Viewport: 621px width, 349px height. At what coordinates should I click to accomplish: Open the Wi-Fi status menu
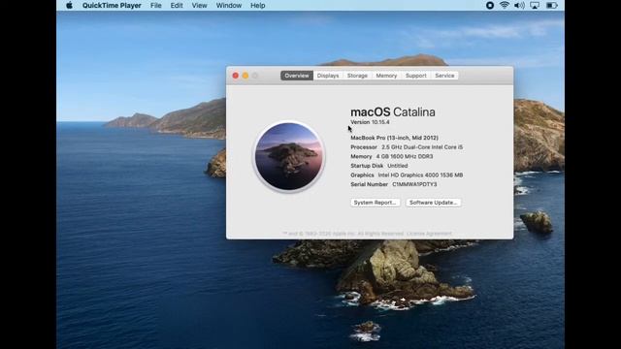(x=505, y=5)
